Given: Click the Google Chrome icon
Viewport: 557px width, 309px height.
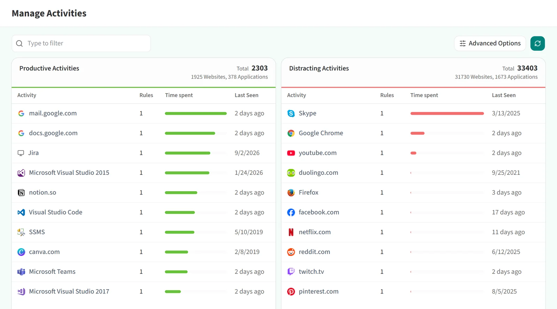Looking at the screenshot, I should tap(291, 133).
